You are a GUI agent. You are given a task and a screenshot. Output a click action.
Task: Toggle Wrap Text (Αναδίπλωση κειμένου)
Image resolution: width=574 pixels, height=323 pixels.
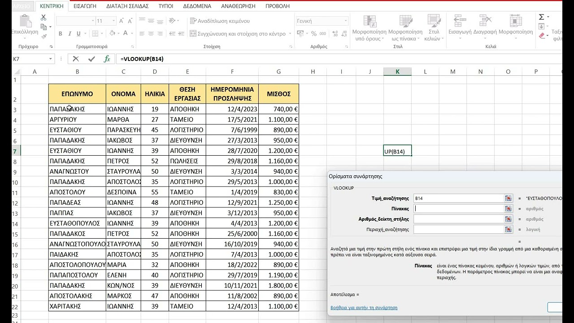pyautogui.click(x=220, y=21)
